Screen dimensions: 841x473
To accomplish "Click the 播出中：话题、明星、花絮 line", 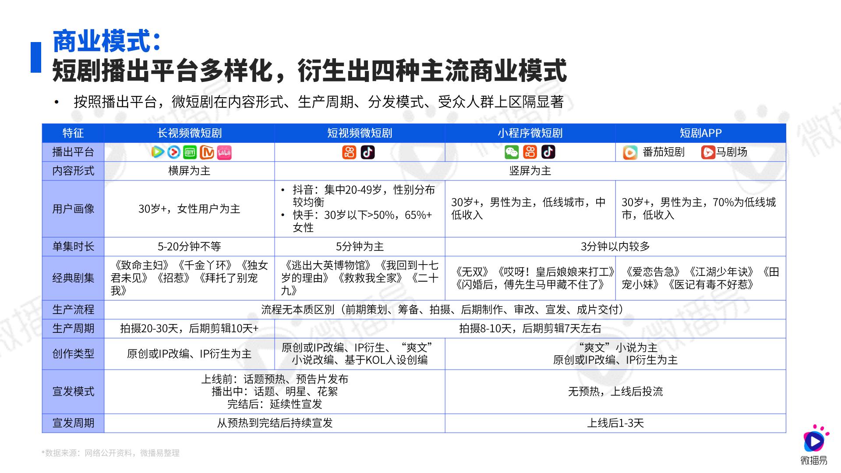I will (275, 392).
